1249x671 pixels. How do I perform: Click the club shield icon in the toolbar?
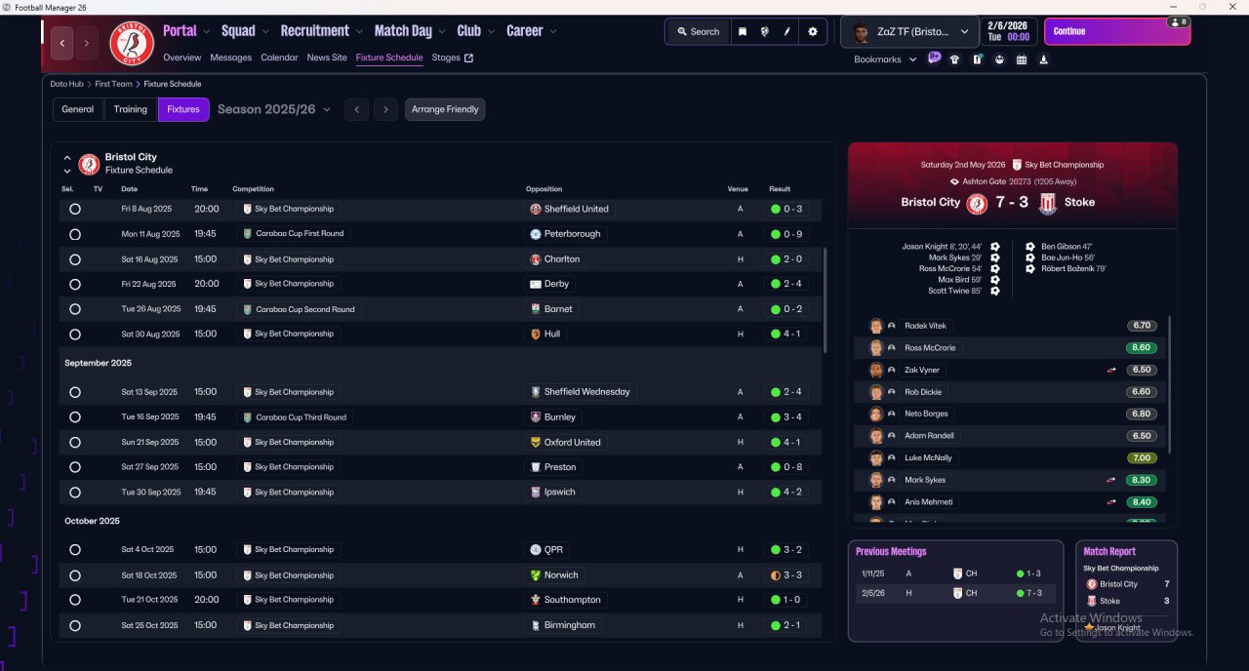(x=764, y=31)
